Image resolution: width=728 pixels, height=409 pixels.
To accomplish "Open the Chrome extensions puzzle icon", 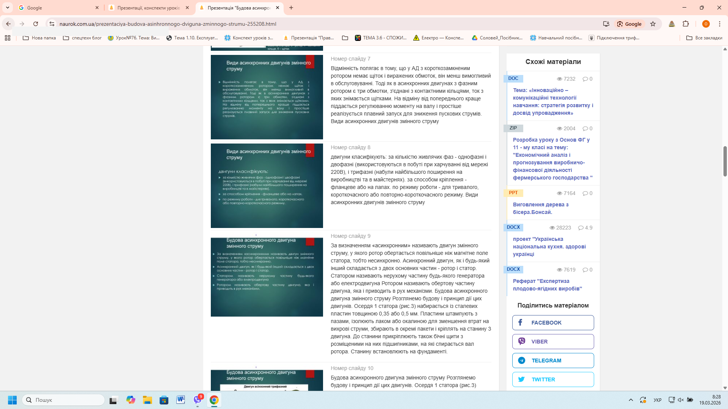I will click(x=686, y=24).
